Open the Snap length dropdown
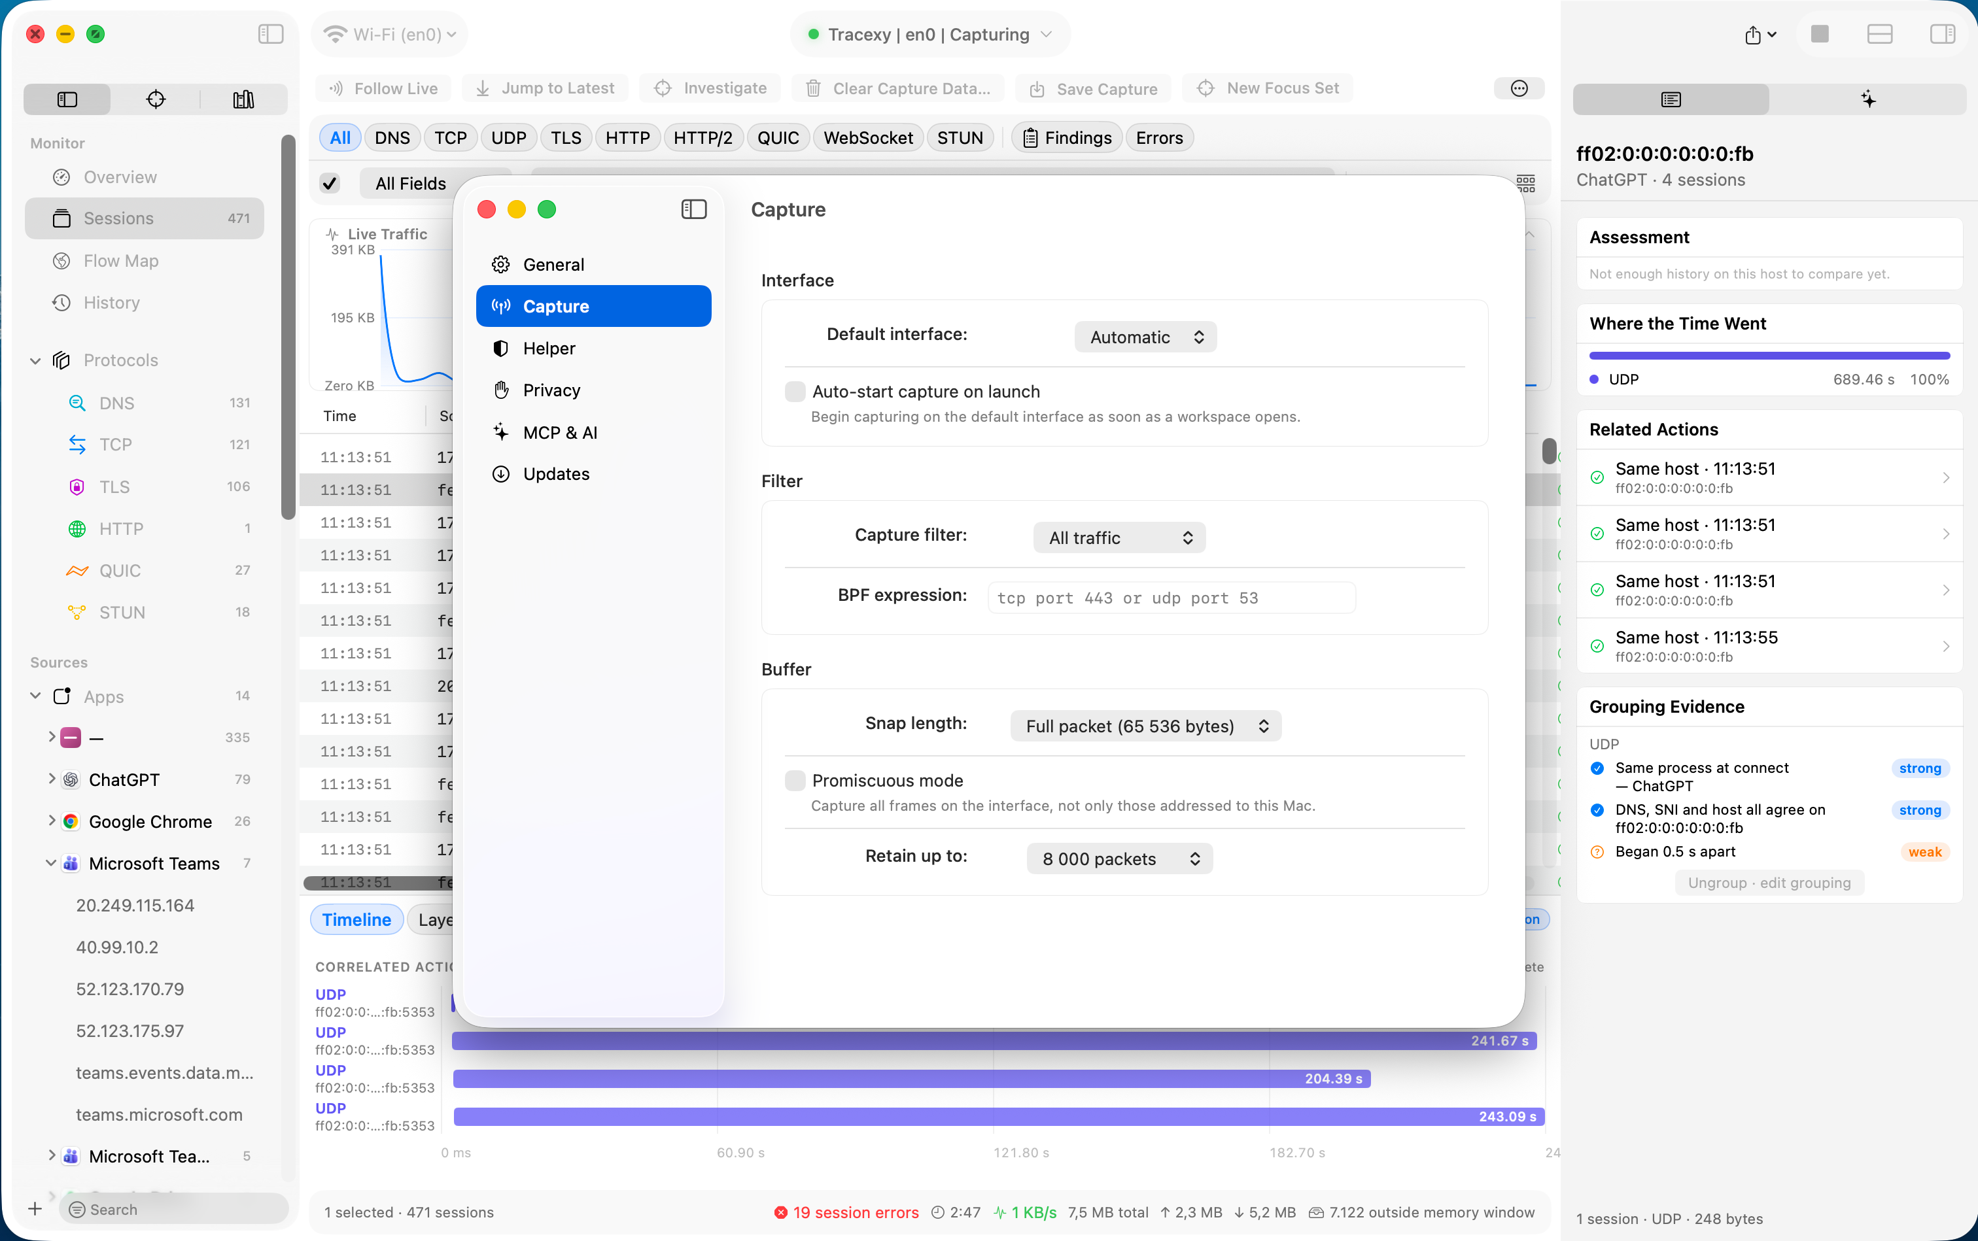Screen dimensions: 1978x1241 pyautogui.click(x=1145, y=726)
